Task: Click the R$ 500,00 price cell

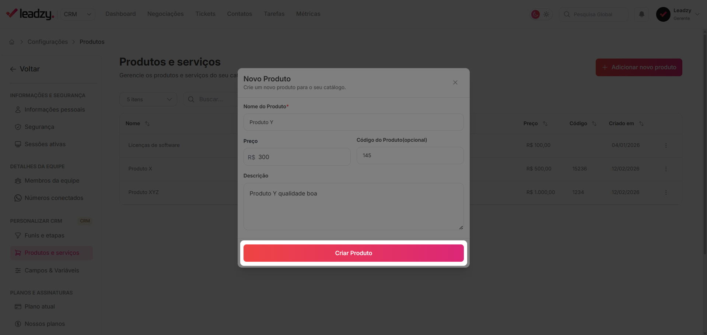Action: 539,169
